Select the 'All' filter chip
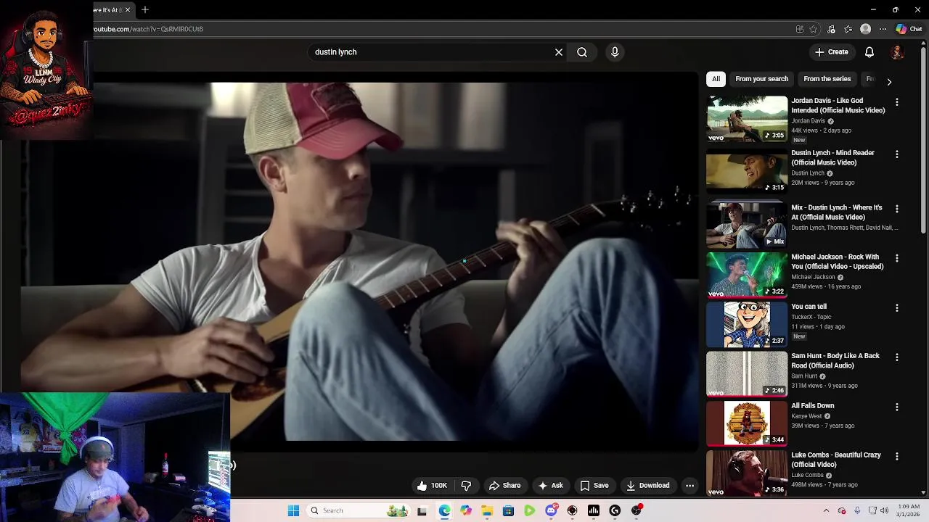This screenshot has width=929, height=522. pyautogui.click(x=716, y=79)
